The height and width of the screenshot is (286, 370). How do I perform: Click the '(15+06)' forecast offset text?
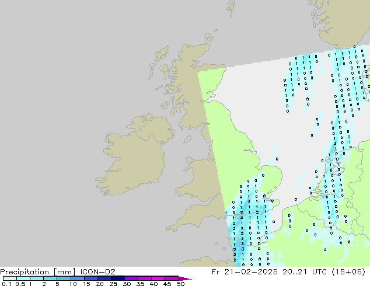coord(348,272)
